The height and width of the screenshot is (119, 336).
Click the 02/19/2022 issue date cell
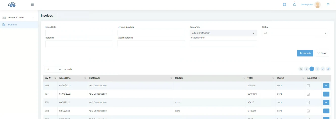coord(72,111)
